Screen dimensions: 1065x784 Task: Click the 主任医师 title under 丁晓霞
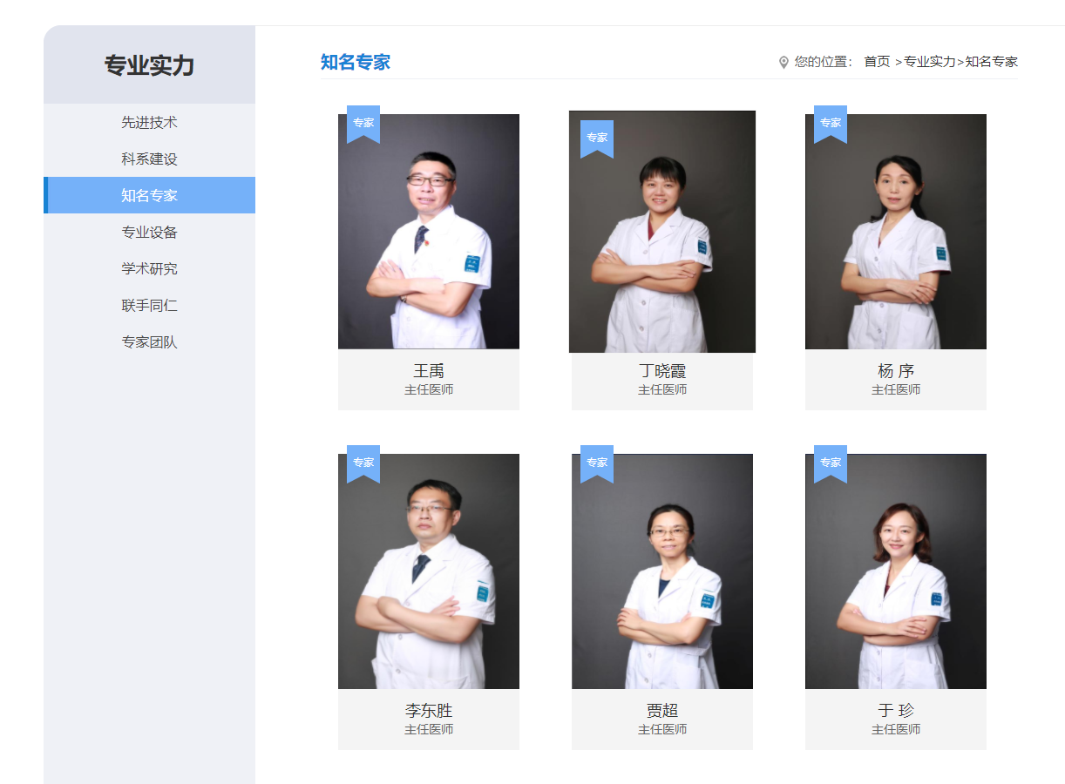[662, 389]
